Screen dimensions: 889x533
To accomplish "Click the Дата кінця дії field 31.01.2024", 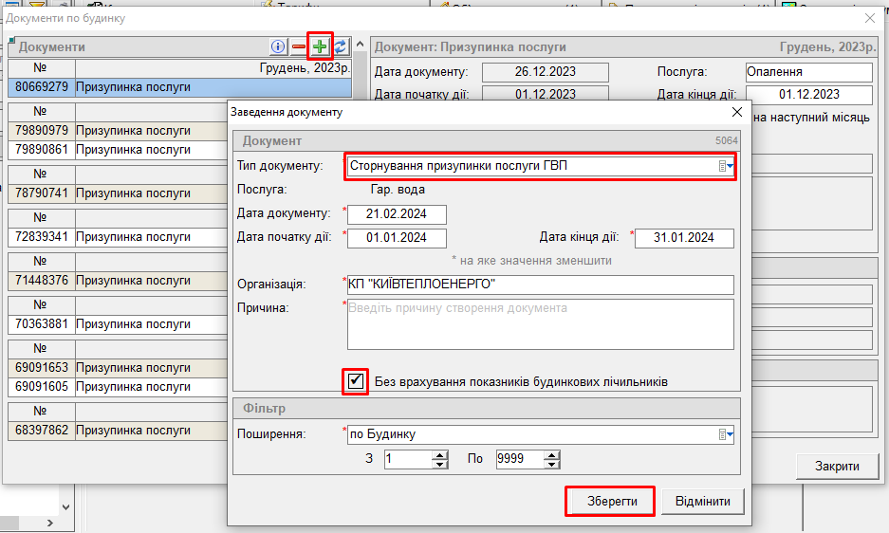I will (x=683, y=237).
